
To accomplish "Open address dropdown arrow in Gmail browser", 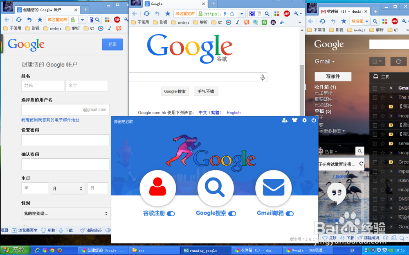I will pos(367,21).
